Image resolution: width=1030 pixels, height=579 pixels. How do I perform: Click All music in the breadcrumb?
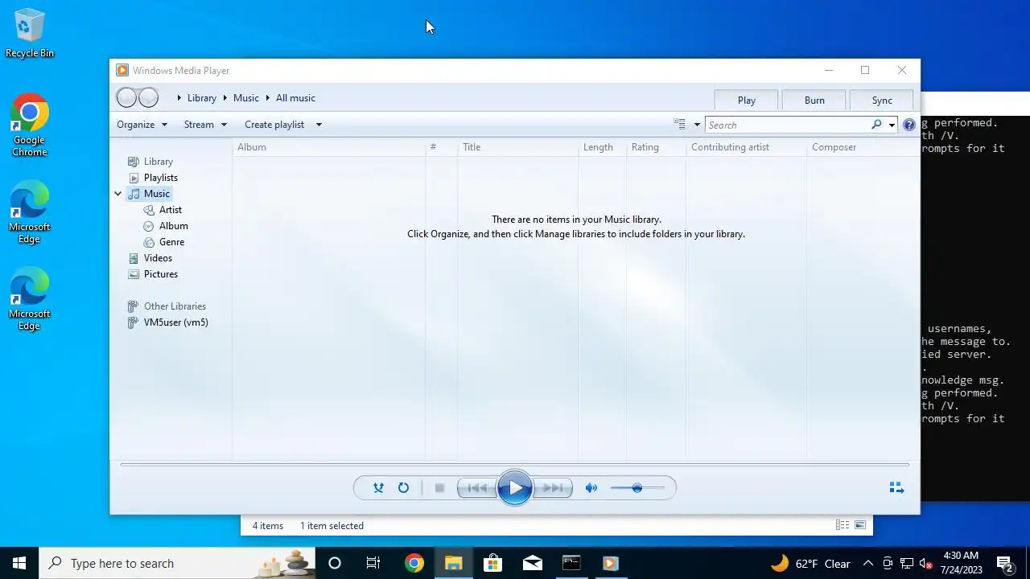(295, 98)
